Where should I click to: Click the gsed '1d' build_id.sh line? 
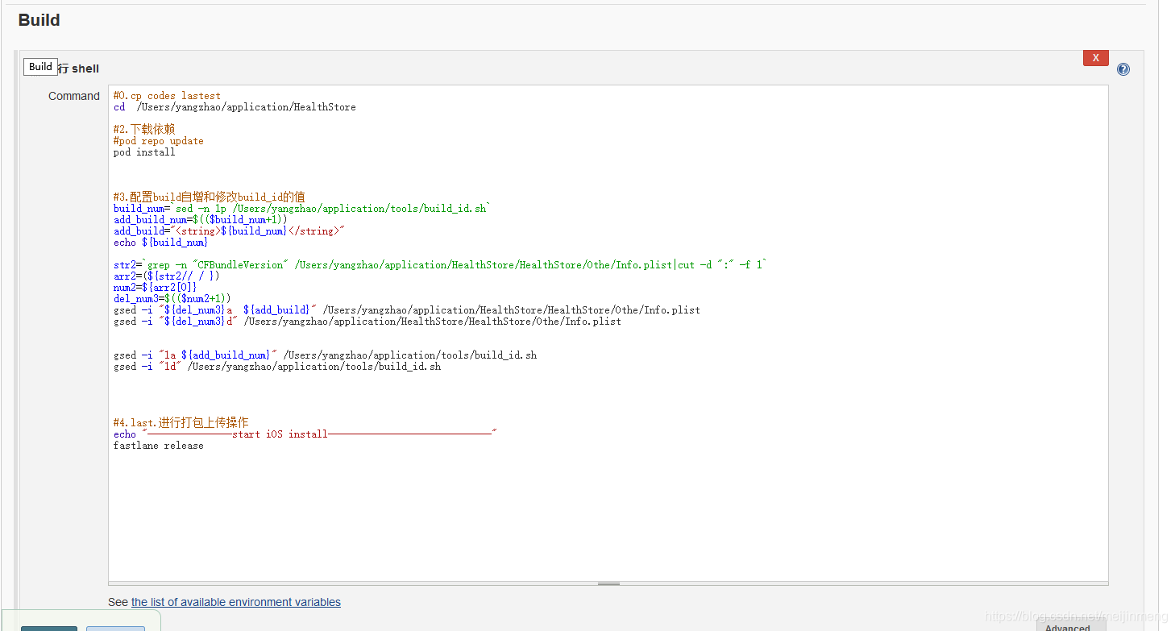point(277,367)
